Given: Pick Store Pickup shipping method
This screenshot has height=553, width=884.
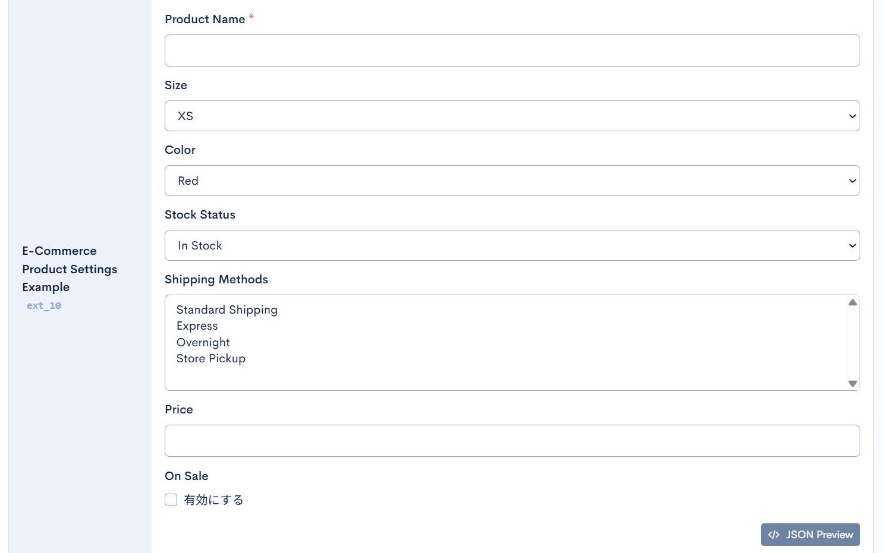Looking at the screenshot, I should tap(211, 359).
